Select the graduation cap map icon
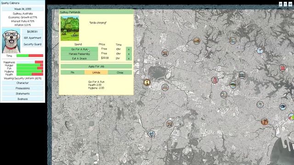Image resolution: width=294 pixels, height=165 pixels. click(x=283, y=107)
